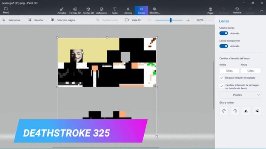This screenshot has height=149, width=266.
Task: Turn off the Lienzo transparente toggle
Action: point(224,46)
